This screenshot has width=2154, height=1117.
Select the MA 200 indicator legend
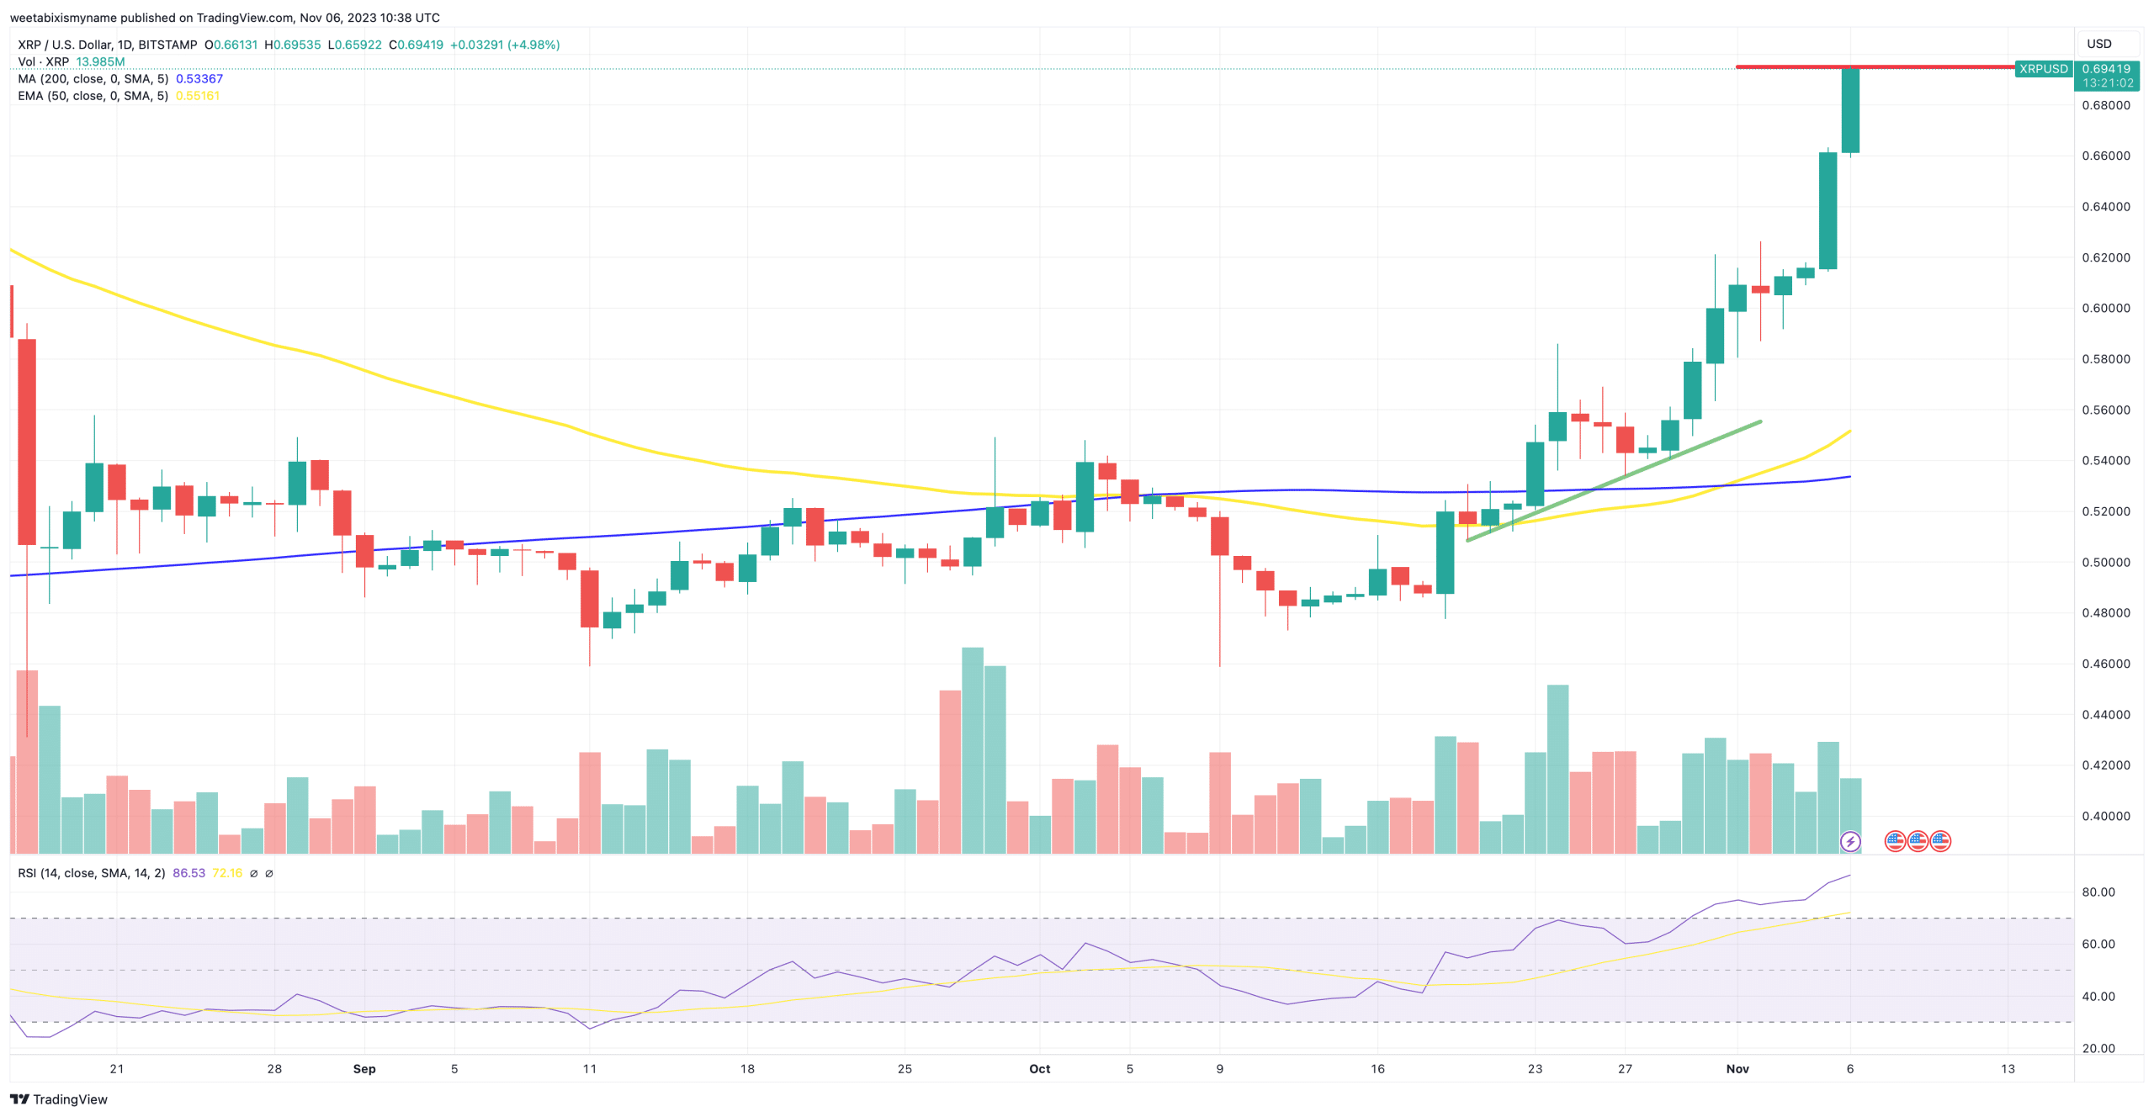(x=93, y=78)
